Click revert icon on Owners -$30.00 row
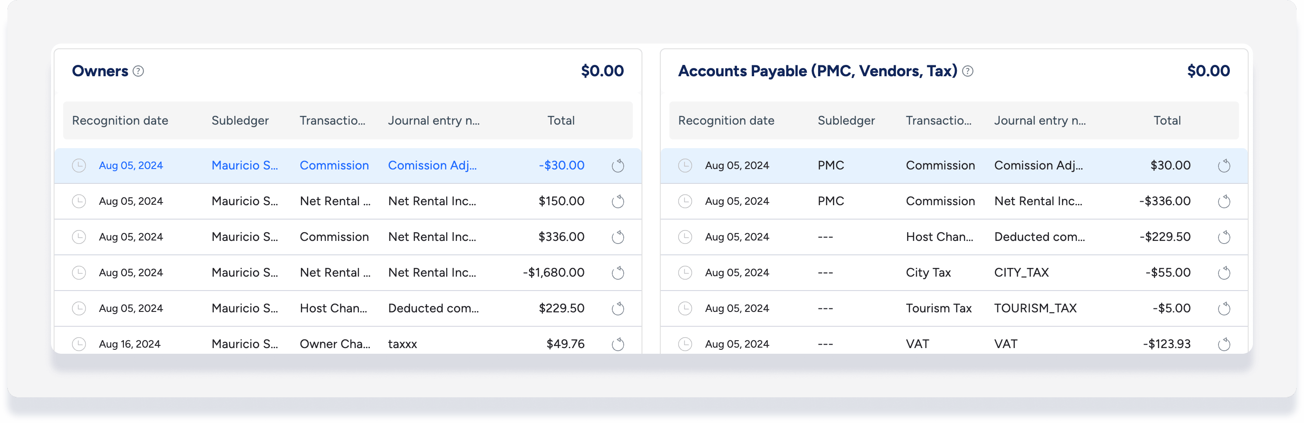This screenshot has width=1304, height=423. click(618, 166)
